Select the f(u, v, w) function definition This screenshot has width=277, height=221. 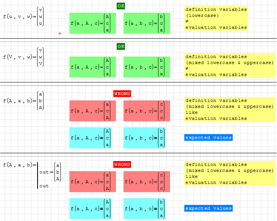click(23, 17)
